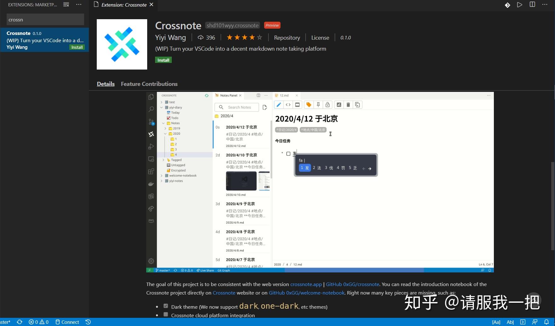Open the Crossnote Repository link
Viewport: 555px width, 326px height.
pyautogui.click(x=287, y=37)
